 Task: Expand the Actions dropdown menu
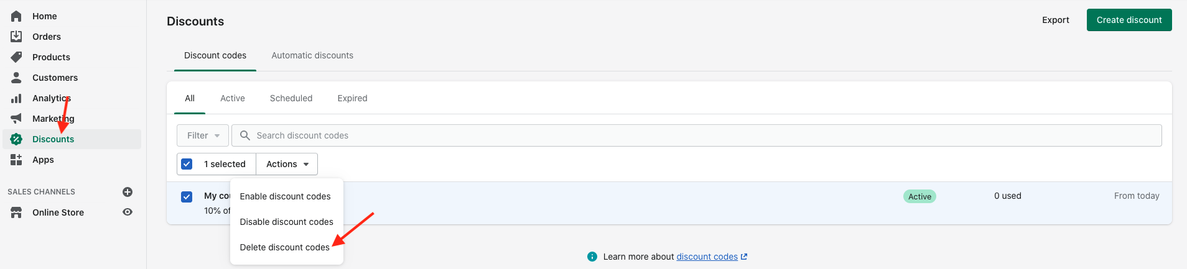click(x=287, y=164)
